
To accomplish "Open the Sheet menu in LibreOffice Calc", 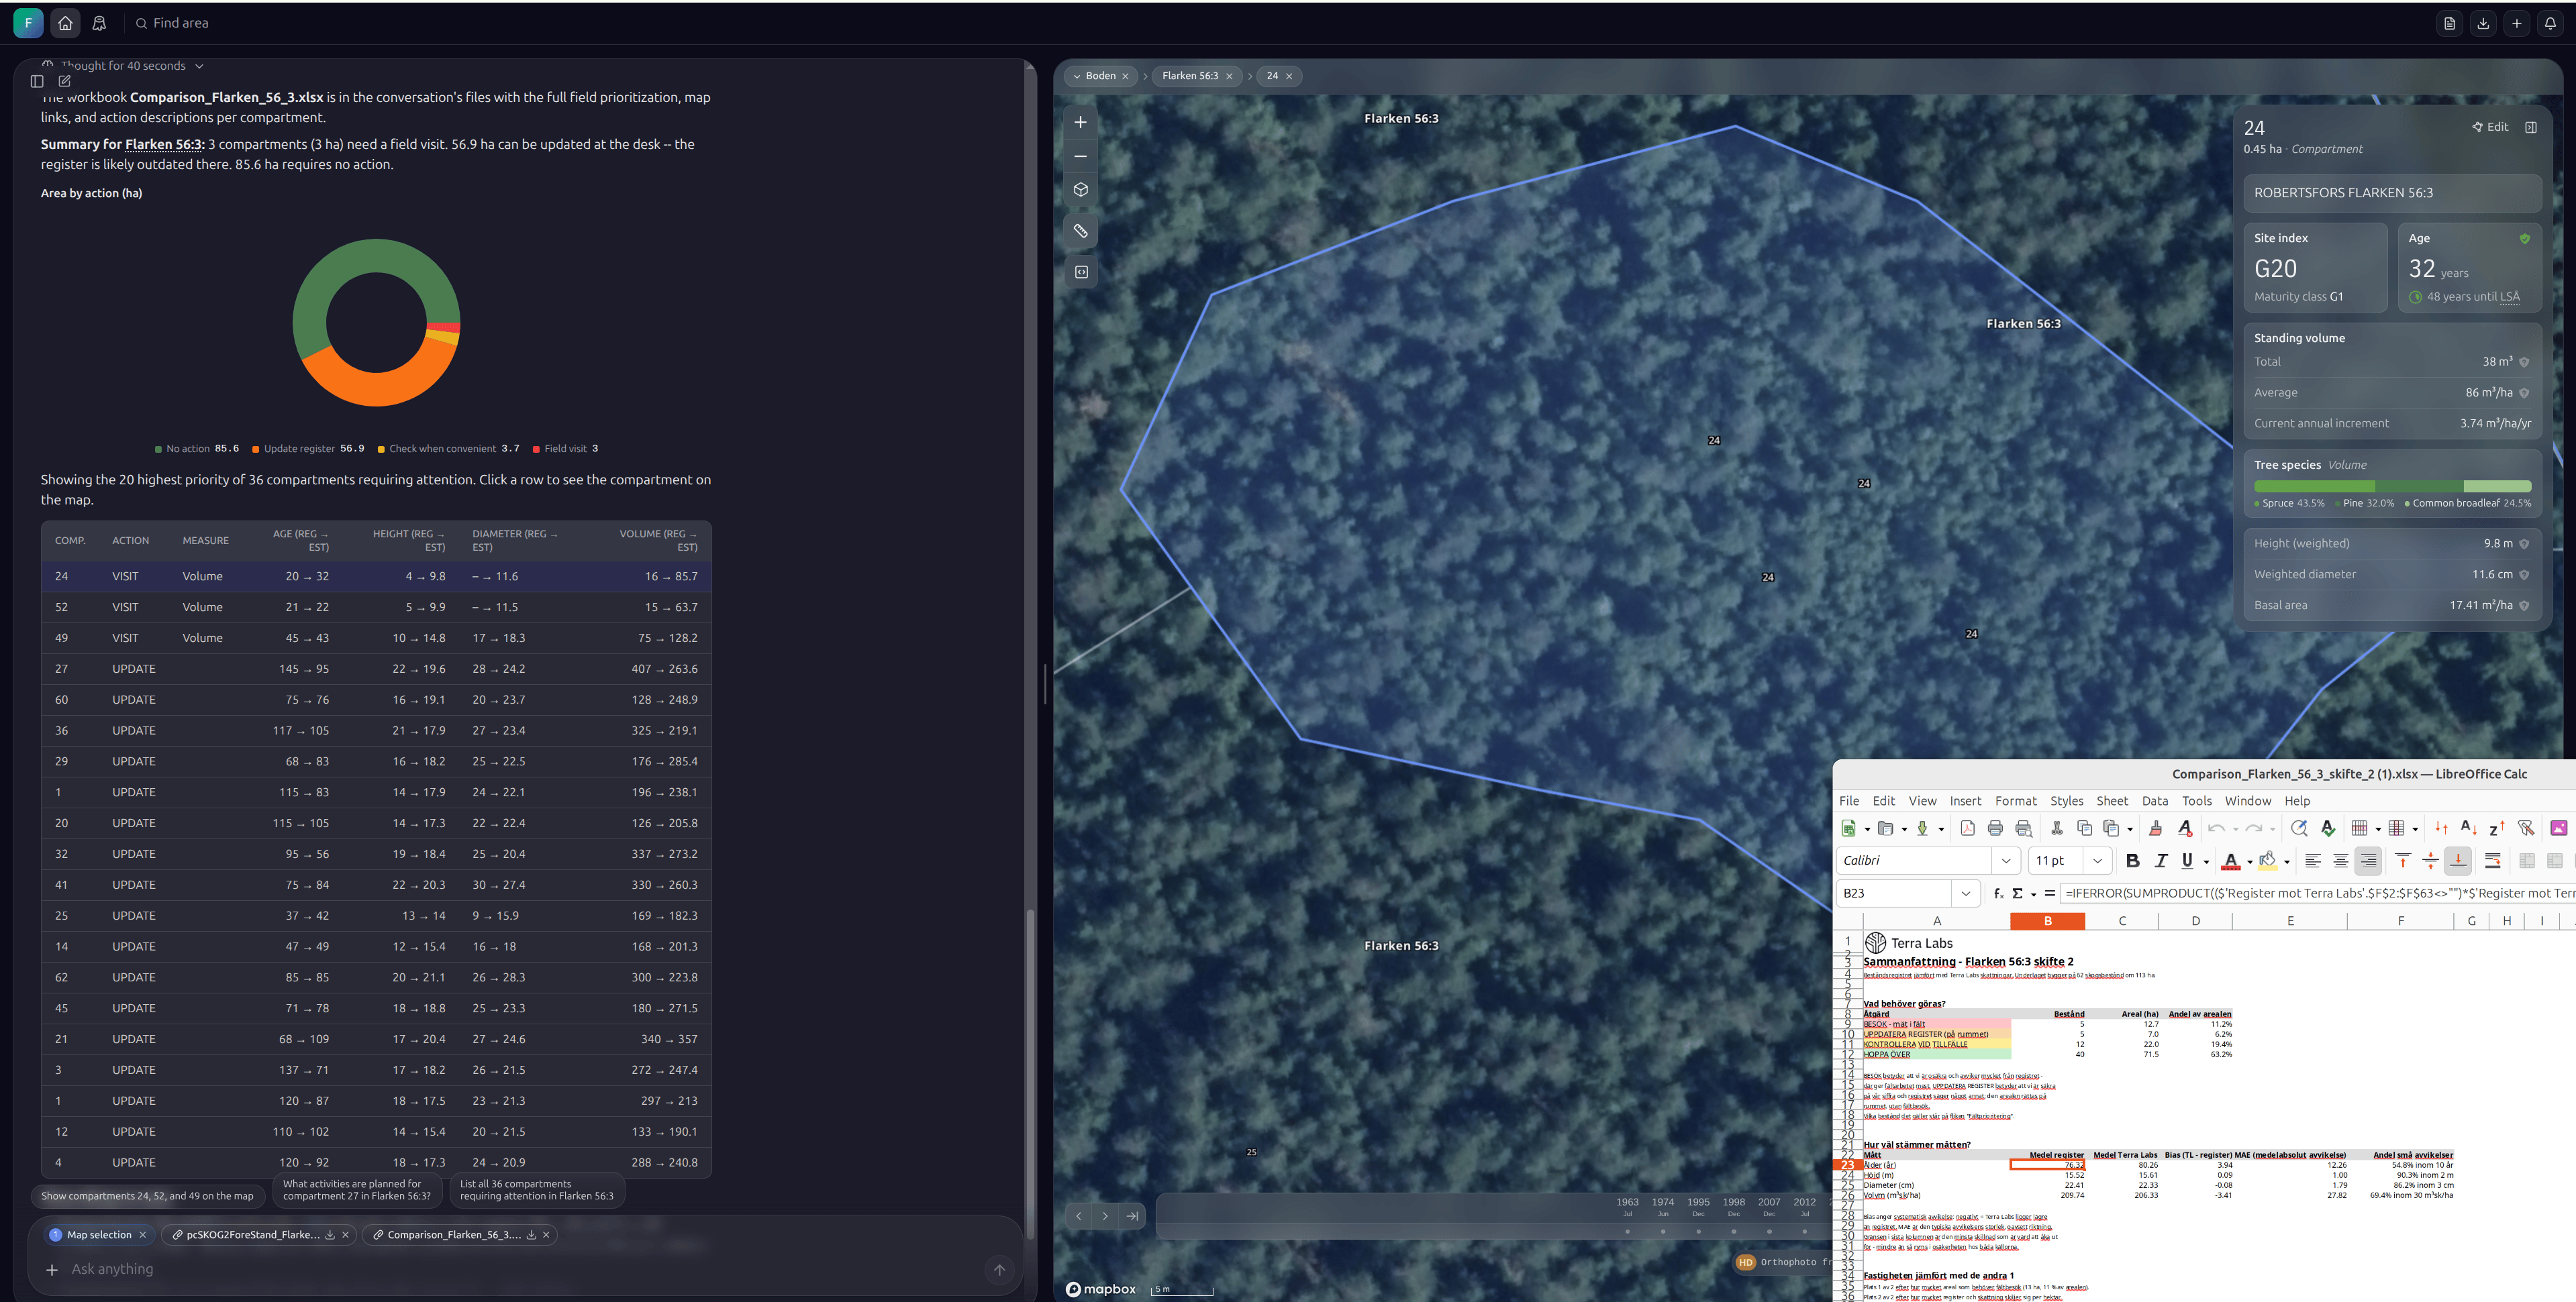I will (2112, 802).
